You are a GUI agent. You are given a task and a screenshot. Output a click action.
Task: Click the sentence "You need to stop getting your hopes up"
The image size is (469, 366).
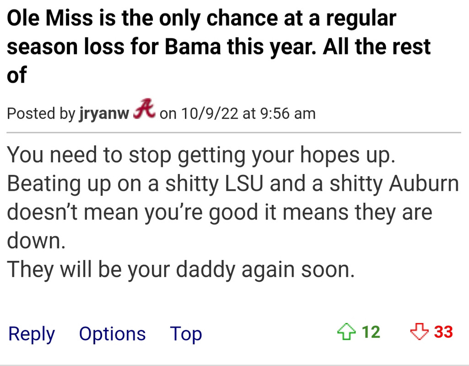(x=201, y=155)
